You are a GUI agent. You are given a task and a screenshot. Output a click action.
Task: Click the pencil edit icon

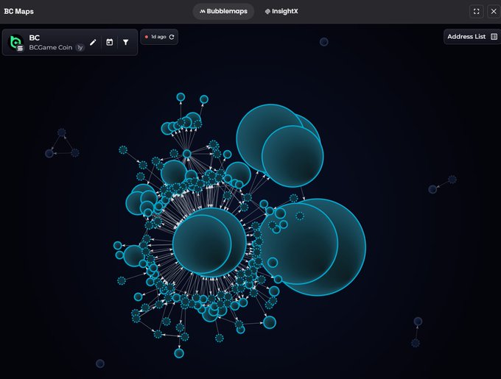pos(93,43)
